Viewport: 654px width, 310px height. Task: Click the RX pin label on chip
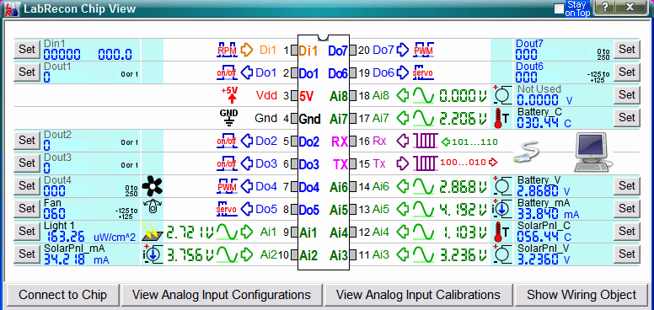tap(340, 142)
